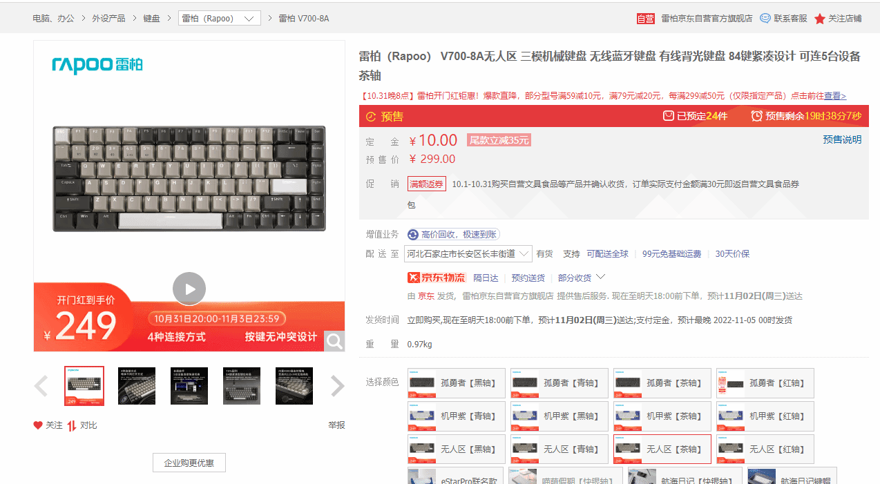Choose the 无人区【青轴】 variant

[x=559, y=449]
